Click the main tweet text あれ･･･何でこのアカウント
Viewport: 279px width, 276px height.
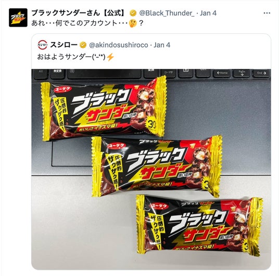pos(74,23)
